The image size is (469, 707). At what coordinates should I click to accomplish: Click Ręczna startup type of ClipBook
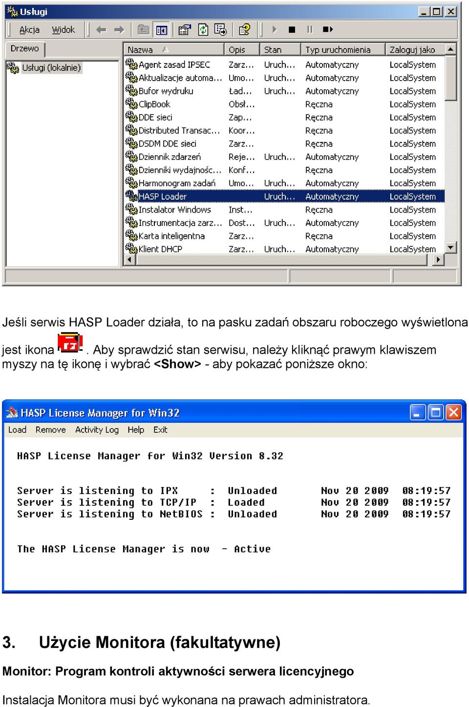point(319,104)
